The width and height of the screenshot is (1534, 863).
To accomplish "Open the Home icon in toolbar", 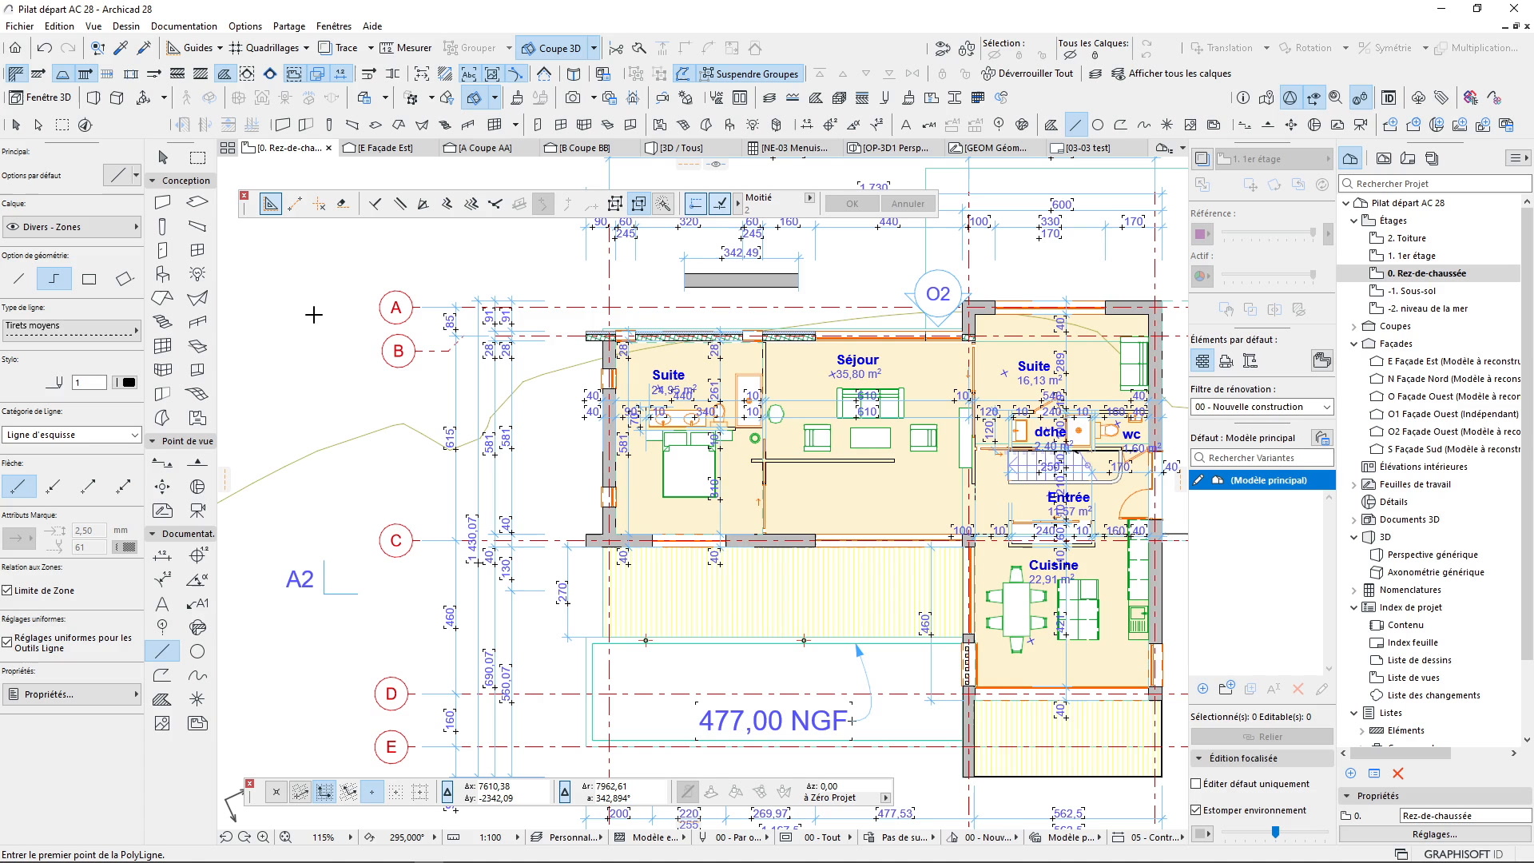I will [x=15, y=48].
